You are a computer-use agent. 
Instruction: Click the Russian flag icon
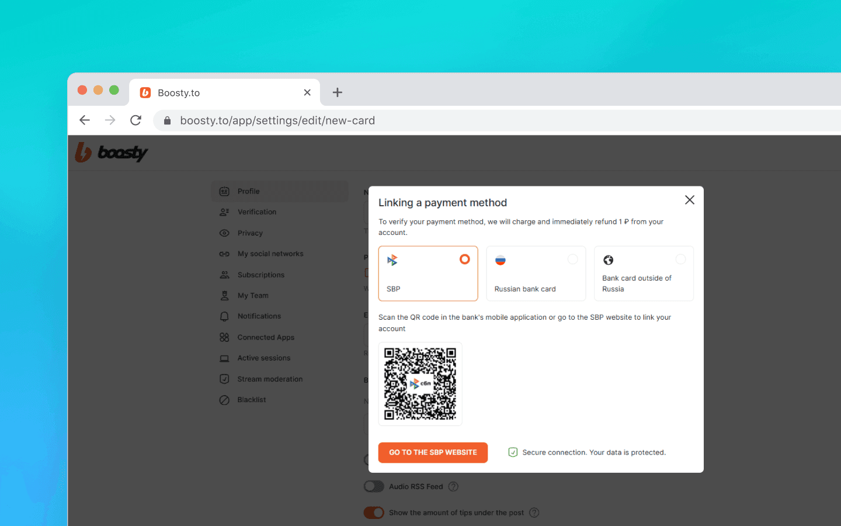click(501, 260)
